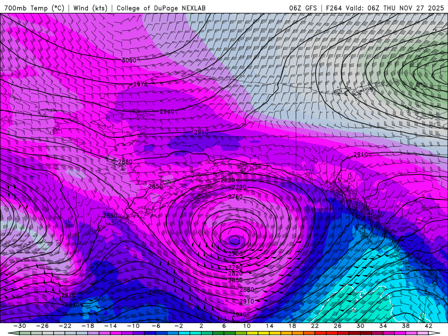The height and width of the screenshot is (336, 448).
Task: Select the 30 legend value
Action: [x=360, y=326]
